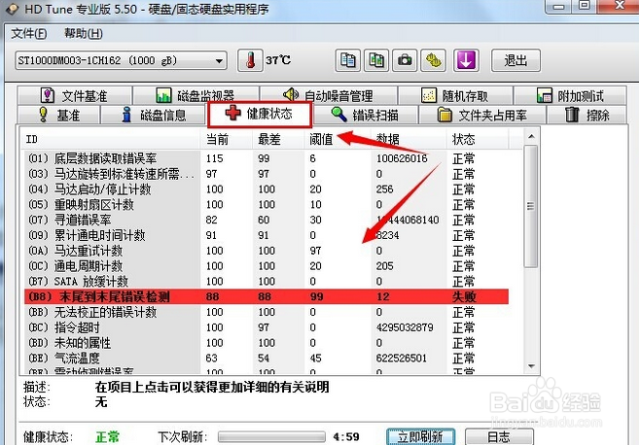Image resolution: width=639 pixels, height=445 pixels.
Task: Switch to the 随机存取 tab
Action: point(455,95)
